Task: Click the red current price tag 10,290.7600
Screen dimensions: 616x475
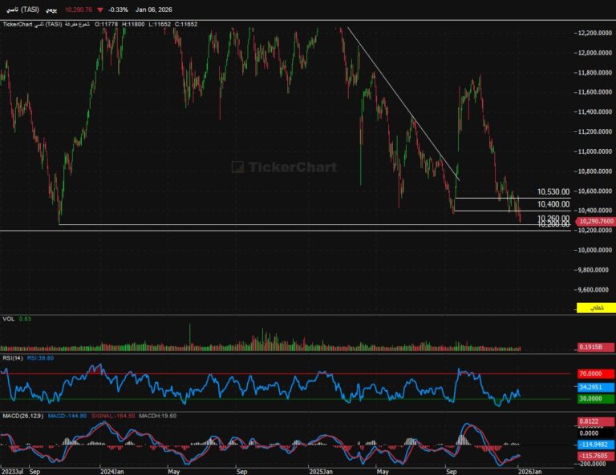Action: [595, 220]
